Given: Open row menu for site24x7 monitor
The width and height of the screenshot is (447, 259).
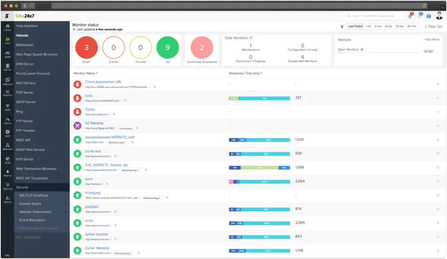Looking at the screenshot, I should (x=438, y=209).
